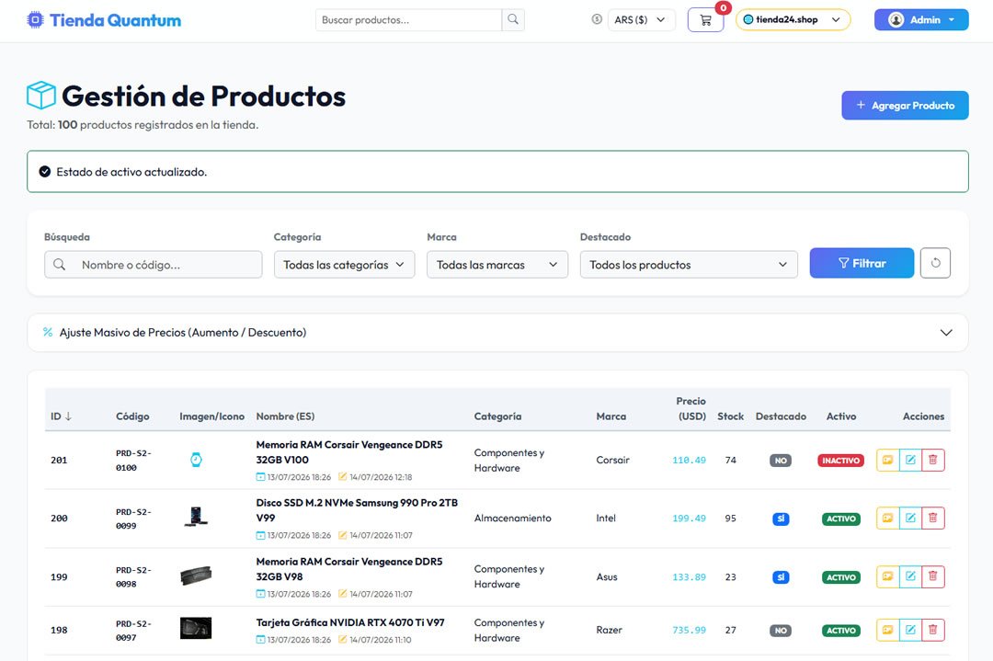Screen dimensions: 993x661
Task: Click the Tienda Quantum brand link
Action: tap(104, 20)
